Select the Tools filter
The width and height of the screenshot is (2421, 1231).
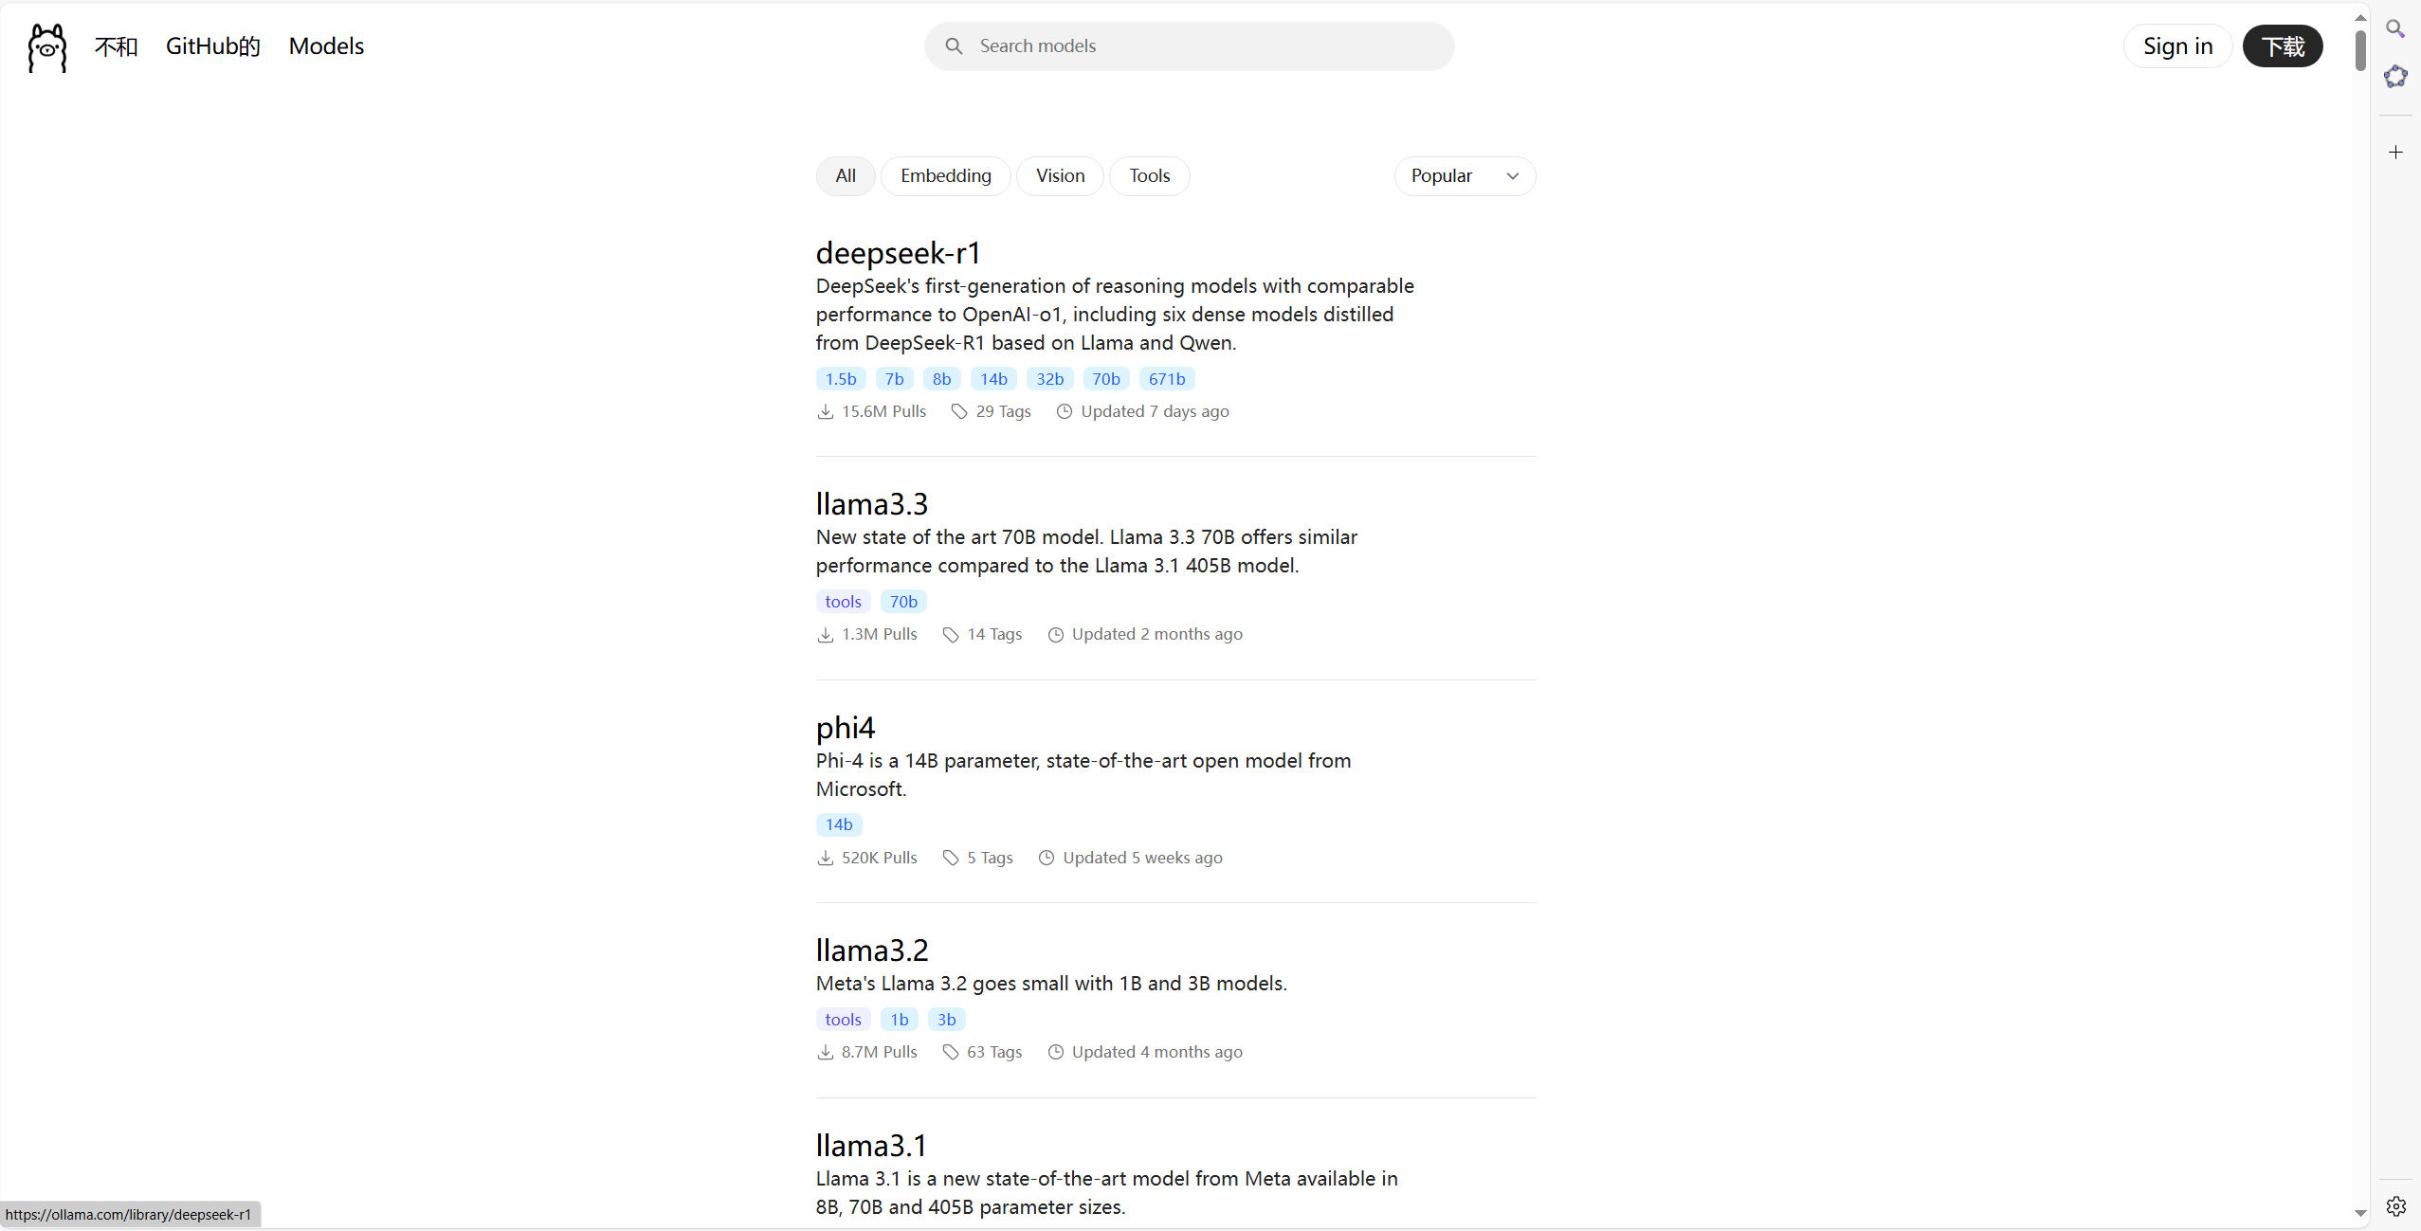1149,176
